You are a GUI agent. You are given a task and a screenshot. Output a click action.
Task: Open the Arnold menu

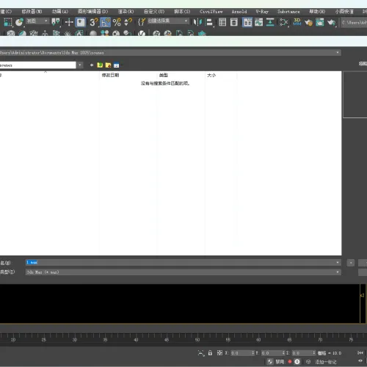[239, 12]
